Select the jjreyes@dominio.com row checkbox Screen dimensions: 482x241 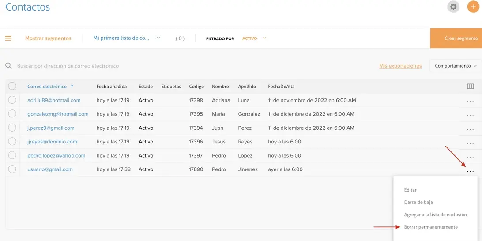pyautogui.click(x=12, y=141)
